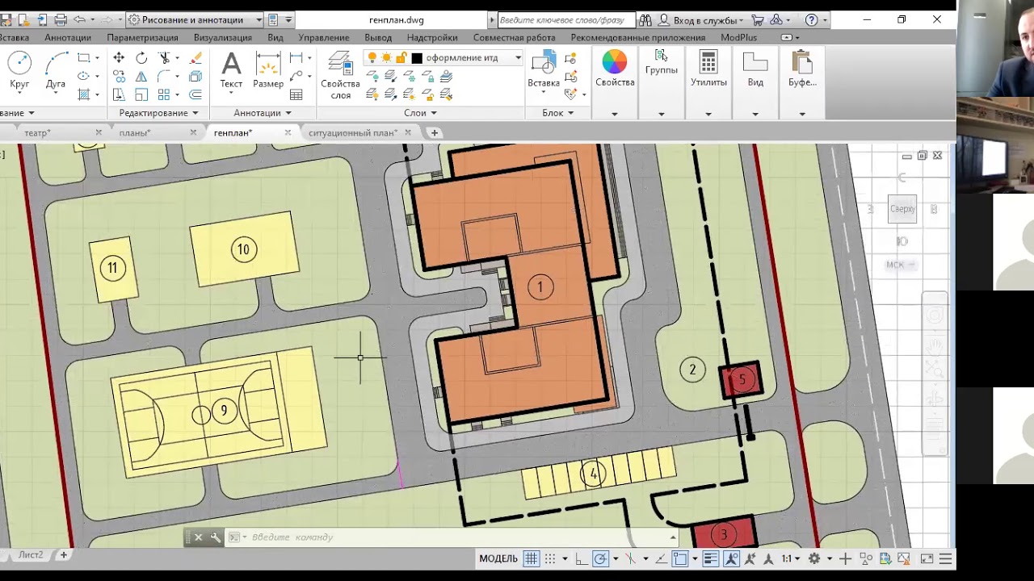The image size is (1034, 581).
Task: Select the Arc (Дуга) drawing tool
Action: tap(56, 69)
